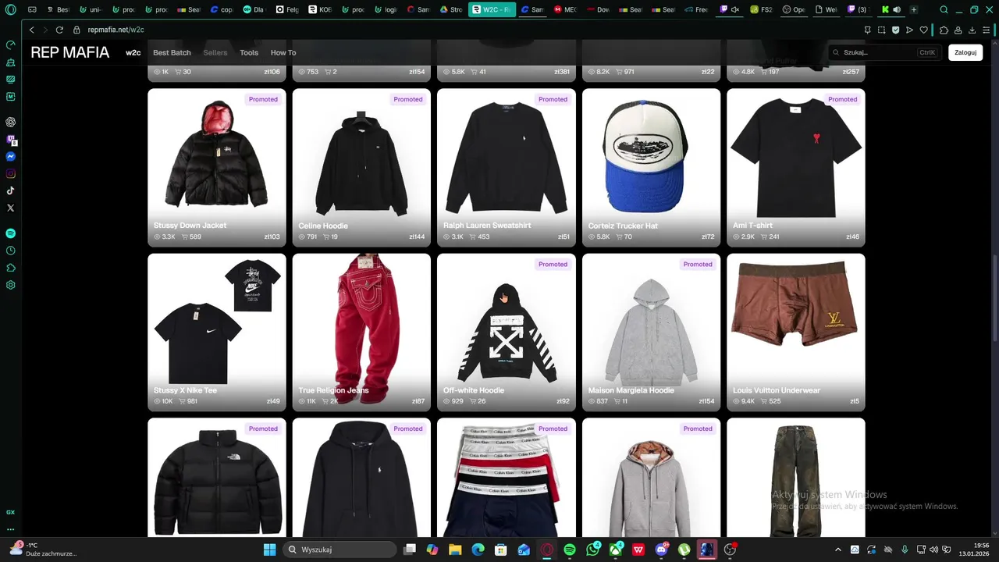999x562 pixels.
Task: Click the Opera GX menu logo
Action: [x=11, y=10]
